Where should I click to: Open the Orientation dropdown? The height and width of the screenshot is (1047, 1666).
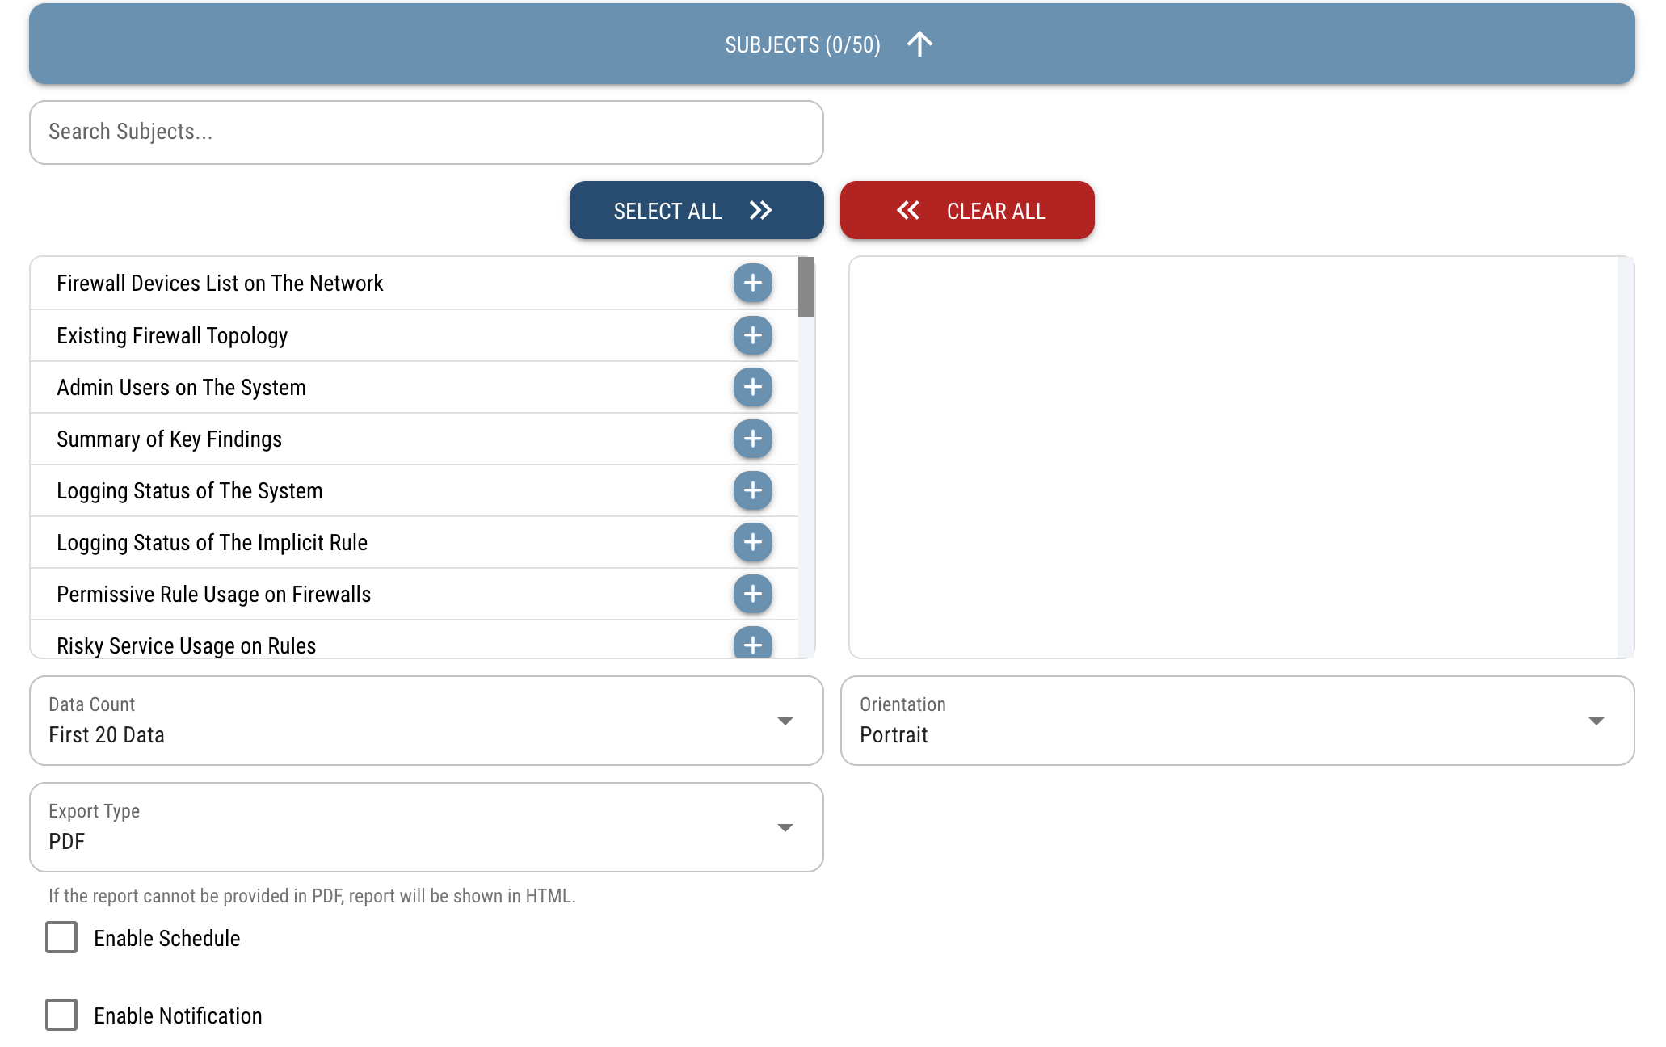click(x=1236, y=721)
